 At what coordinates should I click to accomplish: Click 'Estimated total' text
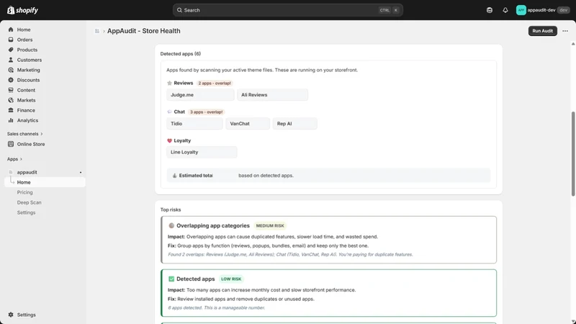196,176
